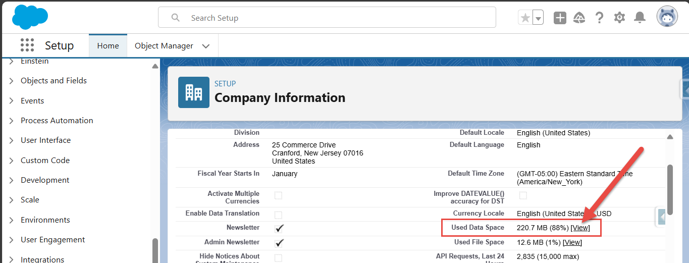Open the Help question mark icon

[x=599, y=18]
